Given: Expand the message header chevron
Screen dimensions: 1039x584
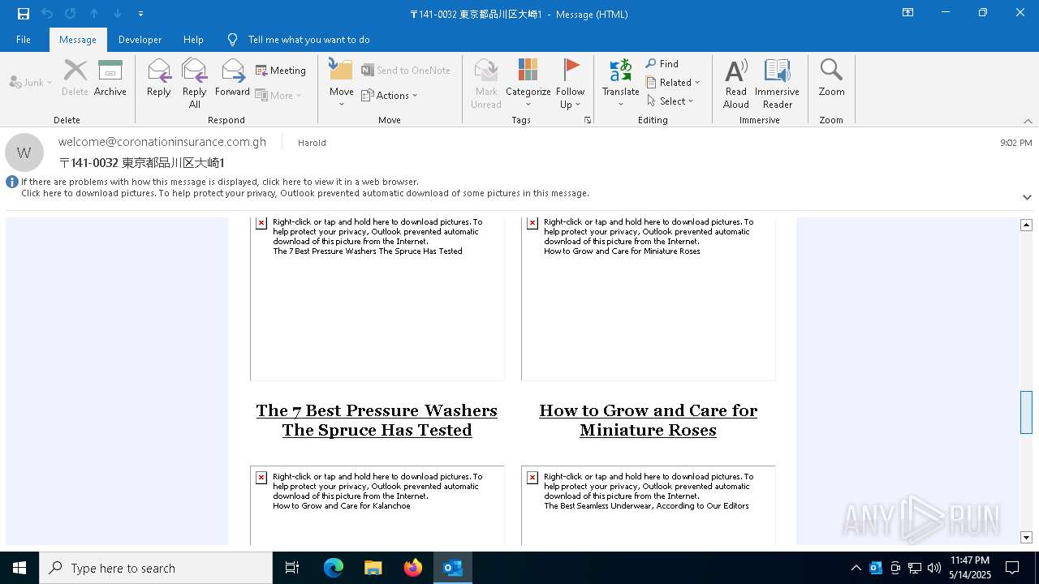Looking at the screenshot, I should coord(1027,197).
